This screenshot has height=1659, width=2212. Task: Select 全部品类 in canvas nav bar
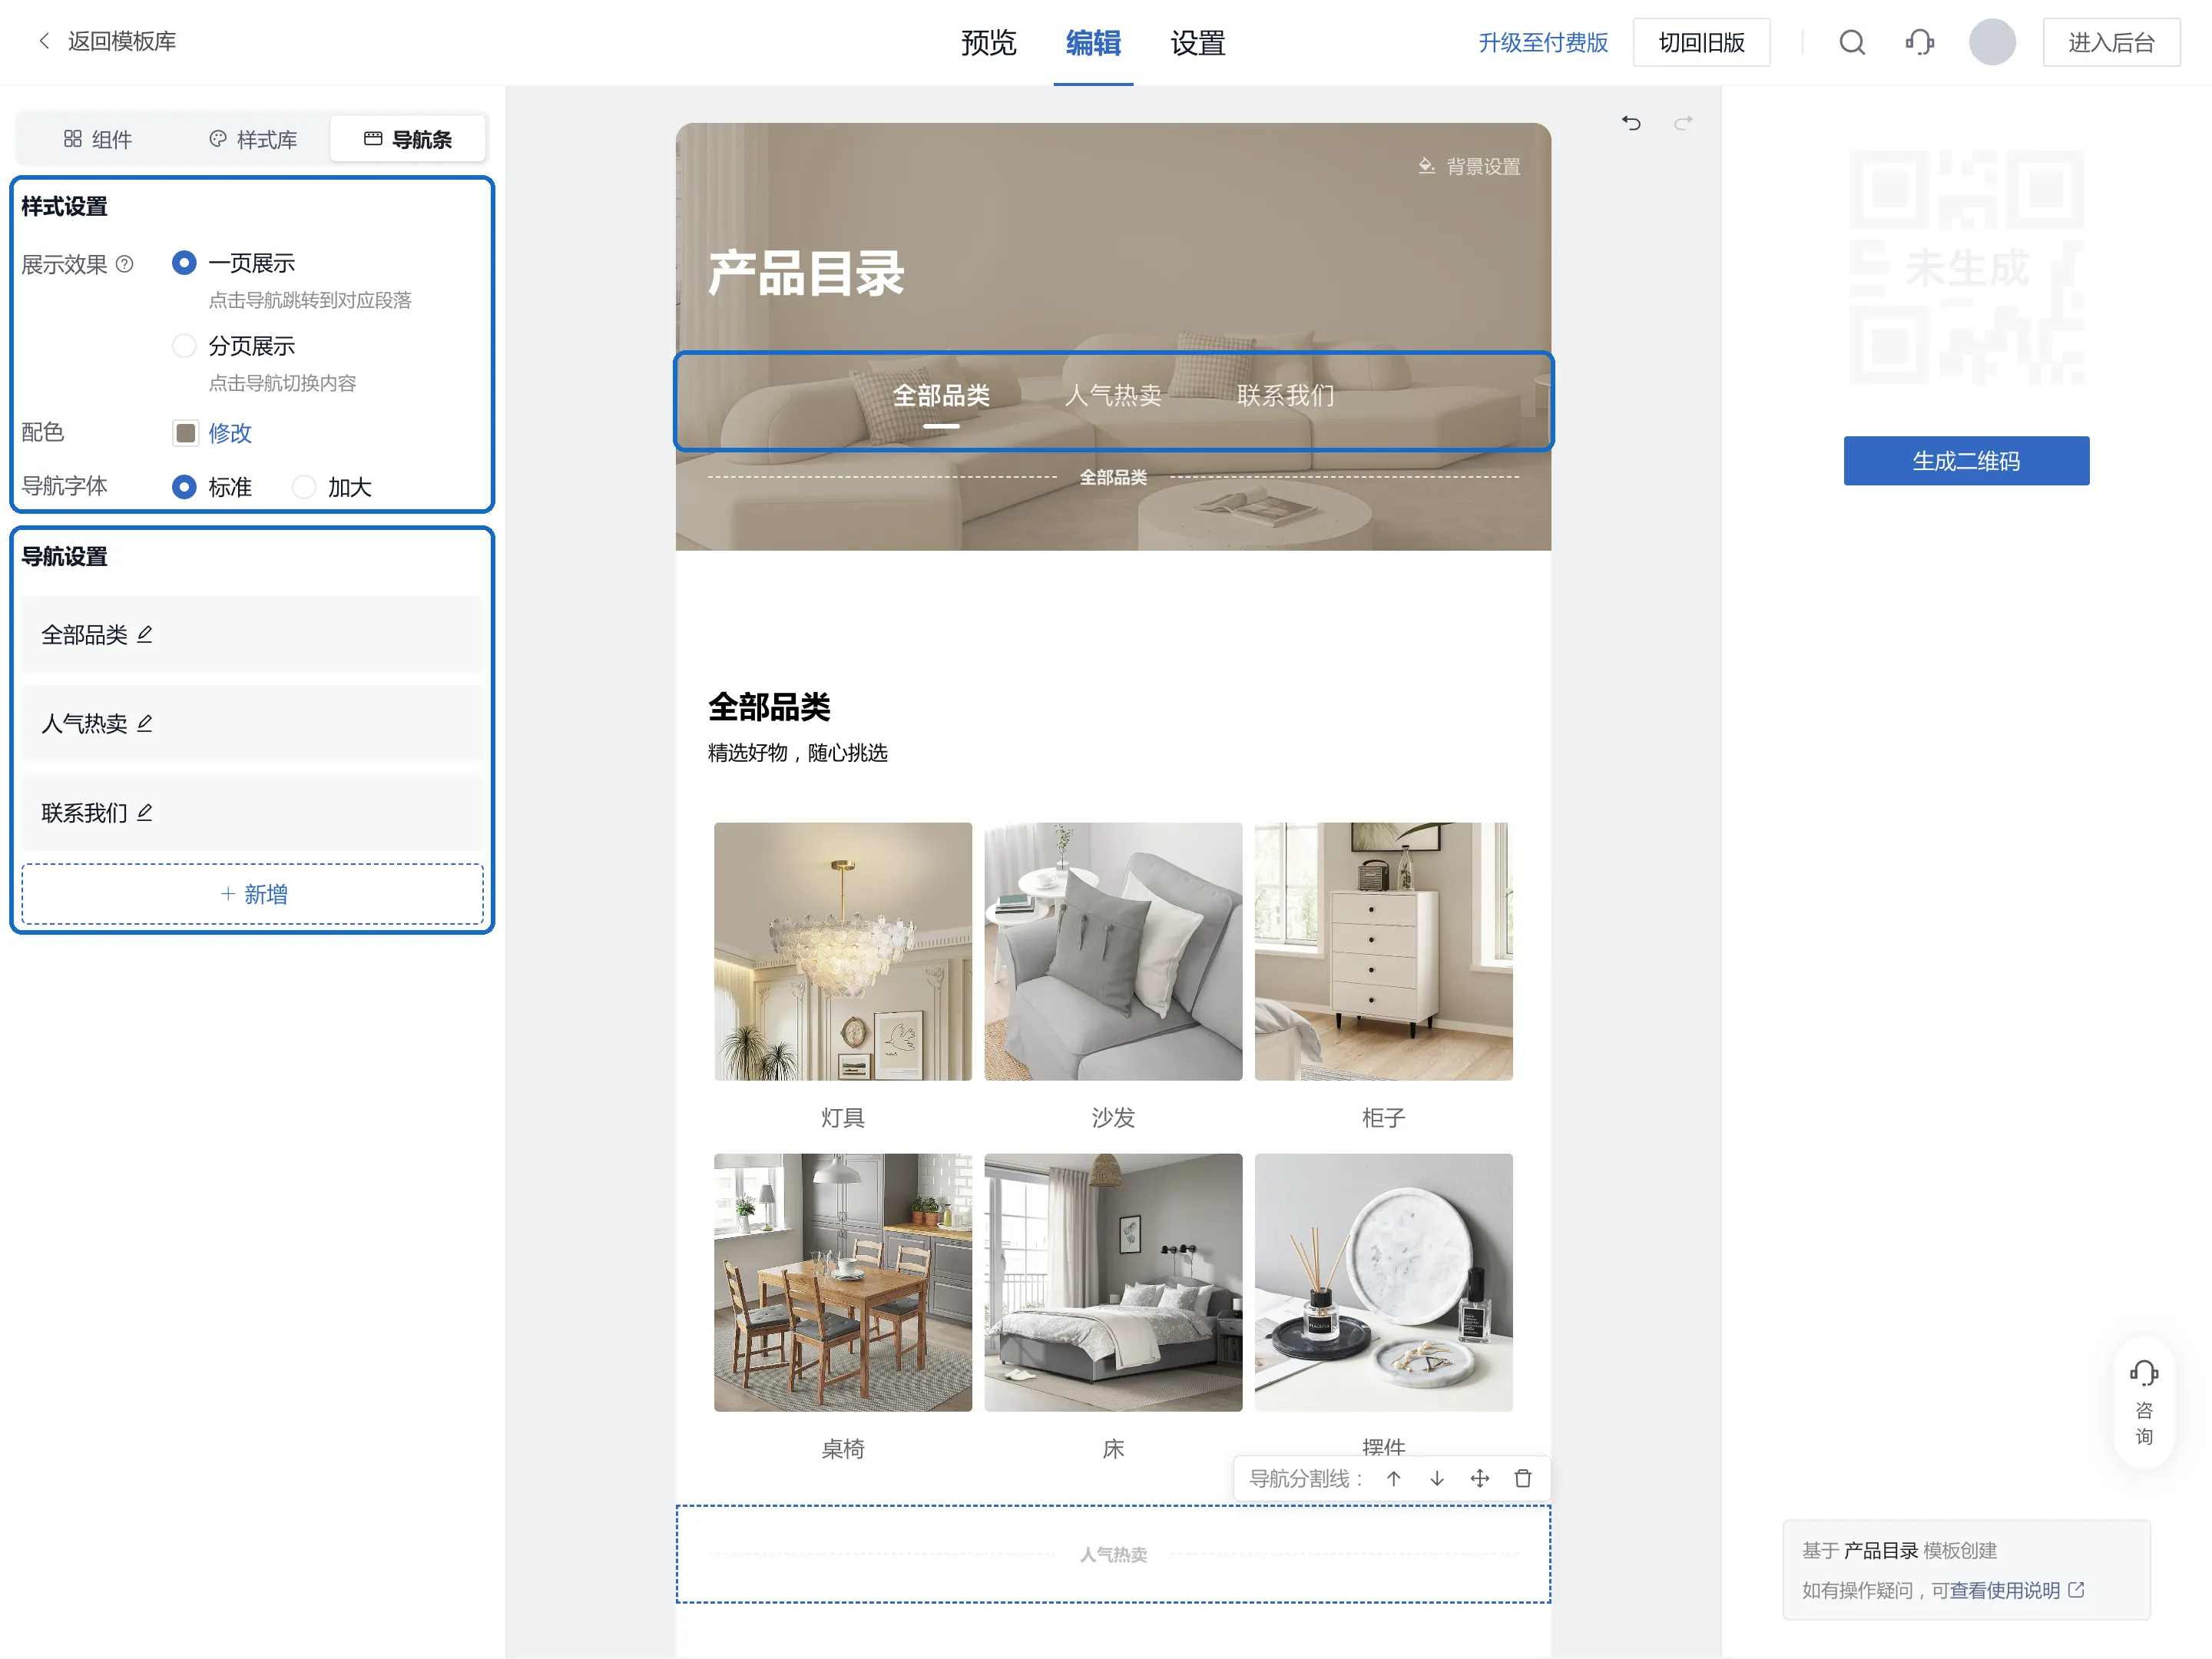tap(941, 396)
